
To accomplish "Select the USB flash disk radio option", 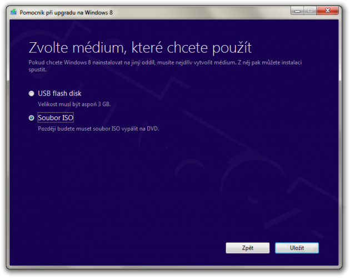I will pyautogui.click(x=32, y=93).
